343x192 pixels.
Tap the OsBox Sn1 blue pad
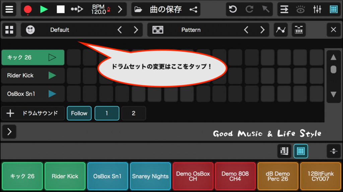[108, 176]
